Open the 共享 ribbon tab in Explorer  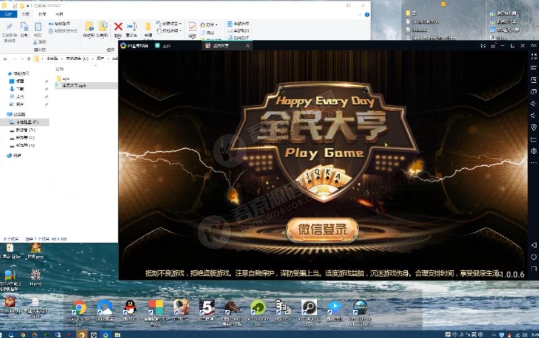(x=43, y=14)
